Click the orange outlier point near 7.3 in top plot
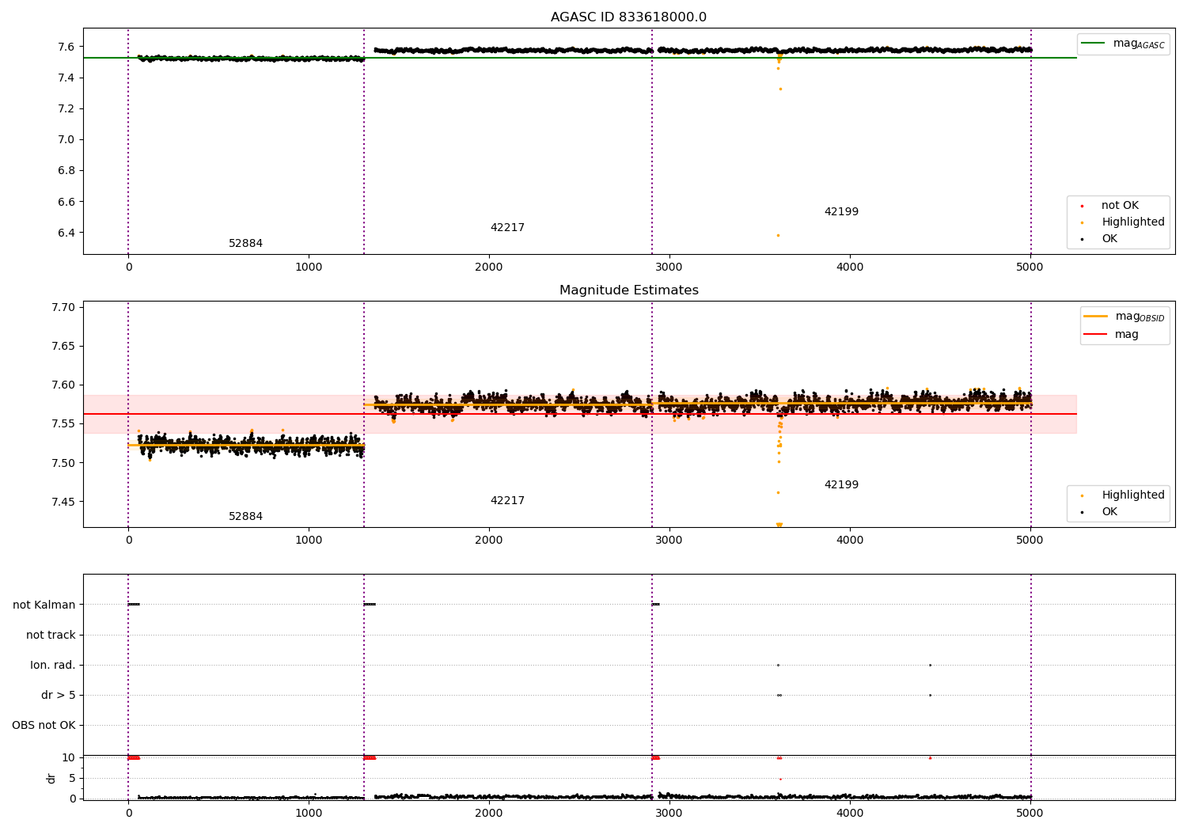The image size is (1187, 831). tap(780, 89)
